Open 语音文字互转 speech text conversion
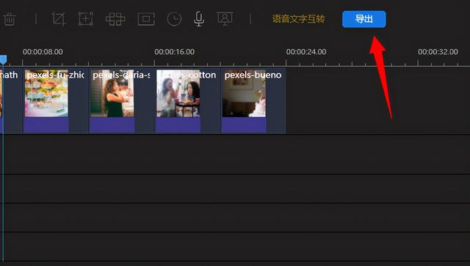Screen dimensions: 470x266 click(x=298, y=19)
